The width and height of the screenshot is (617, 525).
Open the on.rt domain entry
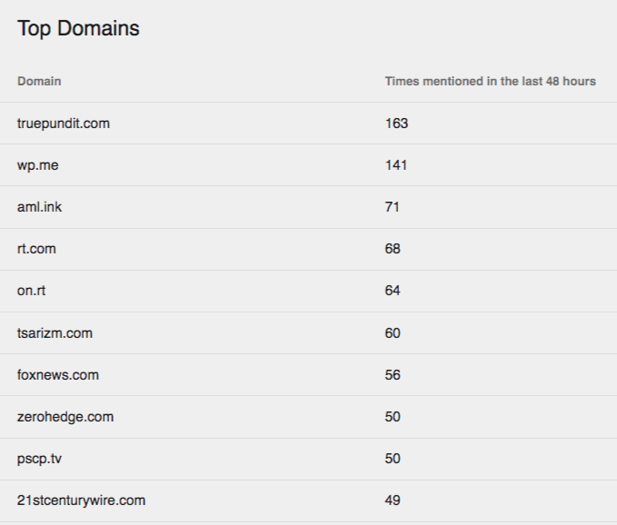31,291
